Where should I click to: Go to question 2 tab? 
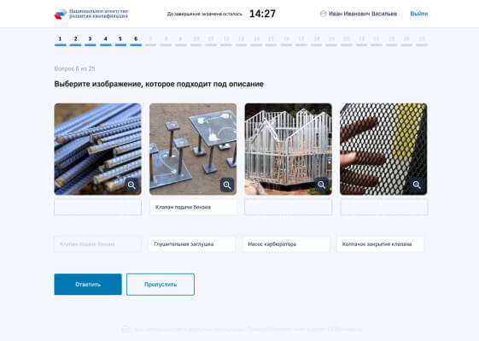click(x=75, y=40)
